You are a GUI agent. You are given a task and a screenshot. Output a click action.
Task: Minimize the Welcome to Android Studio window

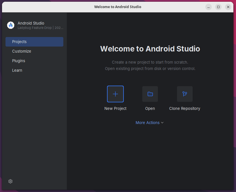tap(209, 7)
